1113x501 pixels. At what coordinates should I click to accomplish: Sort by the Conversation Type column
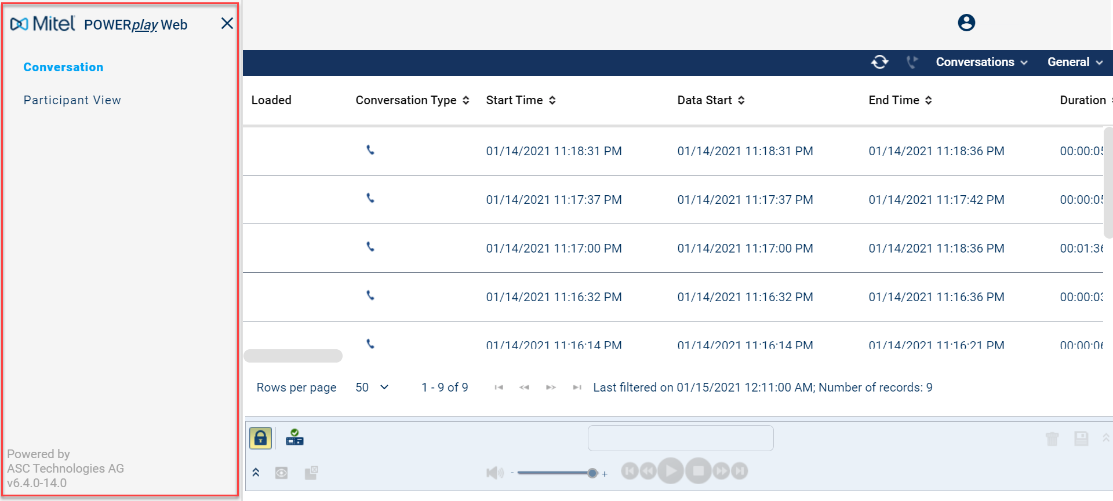(412, 100)
